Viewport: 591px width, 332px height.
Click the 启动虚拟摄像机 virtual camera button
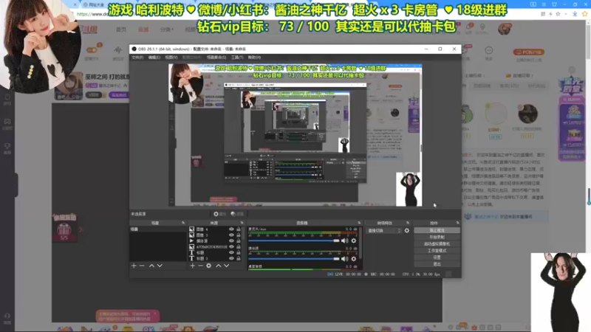tap(437, 244)
